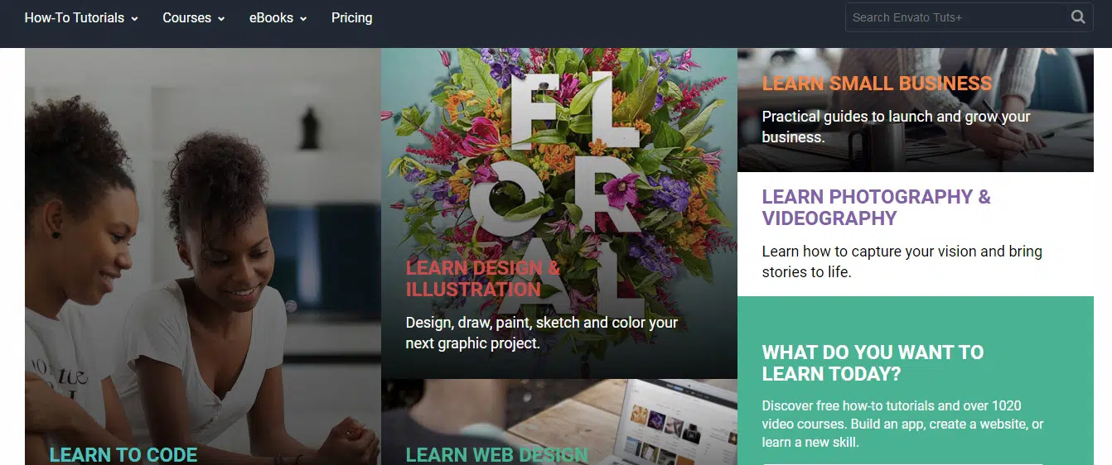Expand the How-To Tutorials chevron
The width and height of the screenshot is (1112, 465).
point(134,19)
